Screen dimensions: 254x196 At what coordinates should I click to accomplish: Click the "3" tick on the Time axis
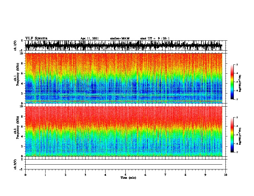click(x=85, y=175)
